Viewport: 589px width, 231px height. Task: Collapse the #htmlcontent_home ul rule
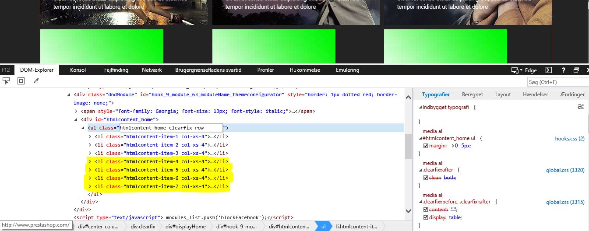point(420,138)
